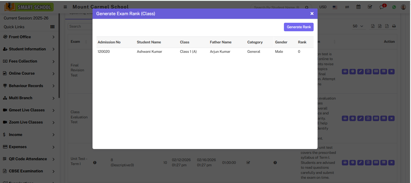Click the pencil edit icon for Final Revision Test
The height and width of the screenshot is (183, 411).
(x=360, y=72)
